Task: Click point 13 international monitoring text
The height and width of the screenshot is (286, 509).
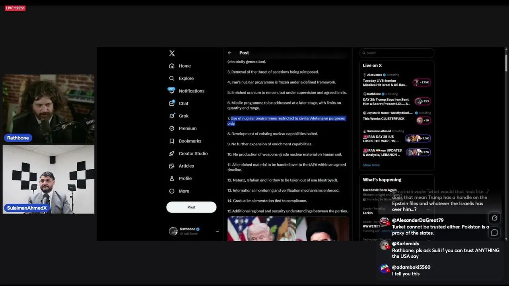Action: [283, 190]
